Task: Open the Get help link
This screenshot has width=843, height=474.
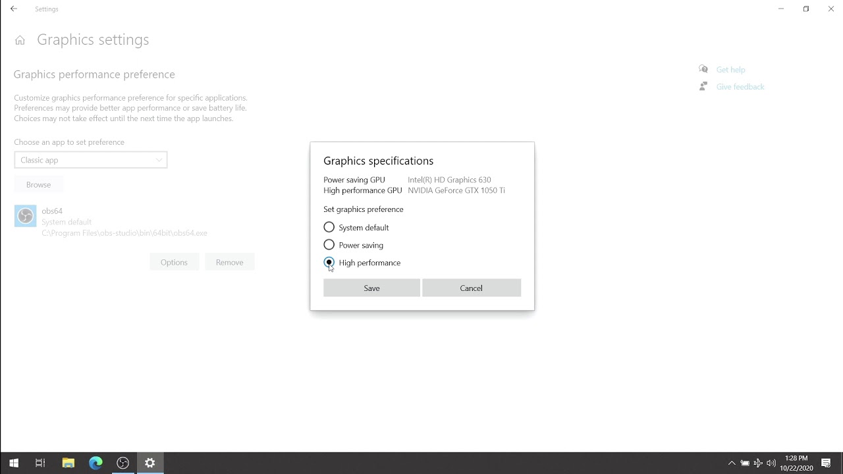Action: point(730,70)
